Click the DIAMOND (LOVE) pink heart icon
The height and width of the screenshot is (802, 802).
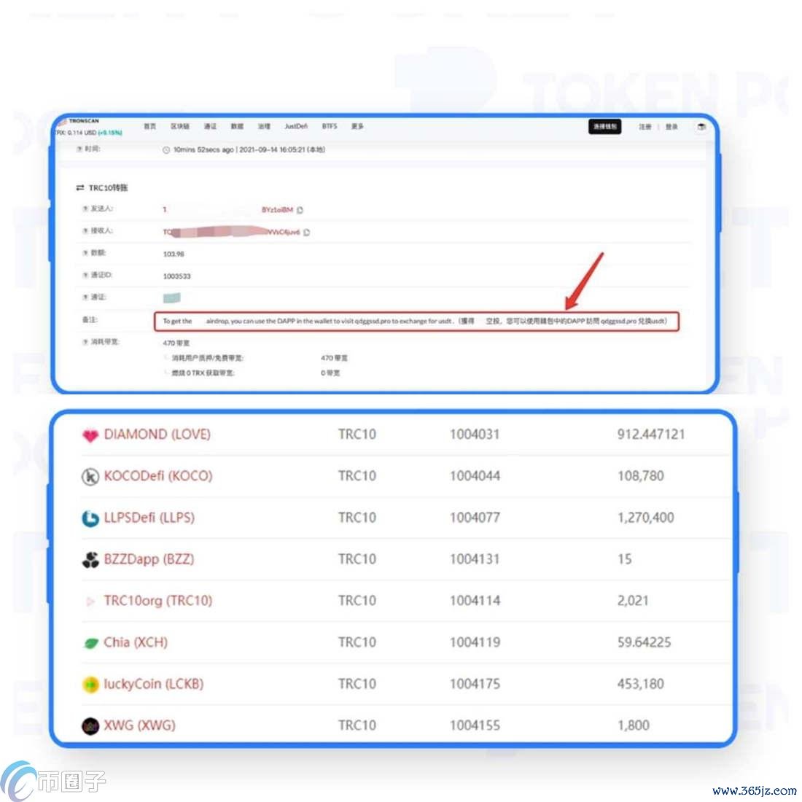pos(90,435)
